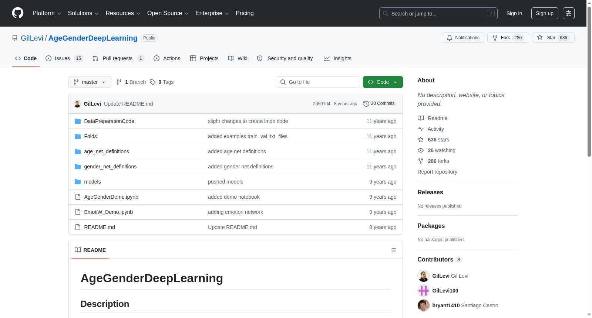This screenshot has height=318, width=592.
Task: Click the fork icon in Fork button
Action: tap(495, 38)
